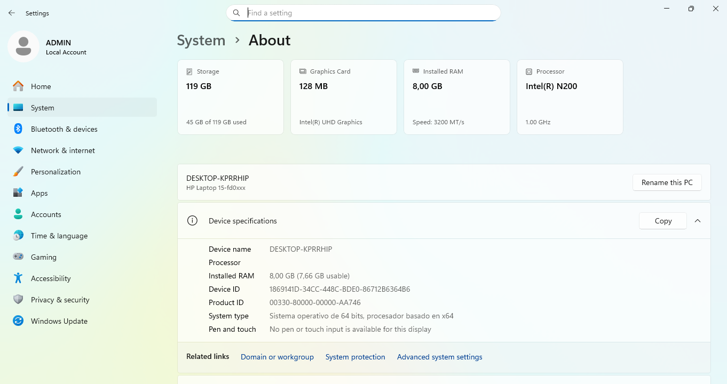Screen dimensions: 727x384
Task: Click the info icon beside Device specifications
Action: (x=193, y=221)
